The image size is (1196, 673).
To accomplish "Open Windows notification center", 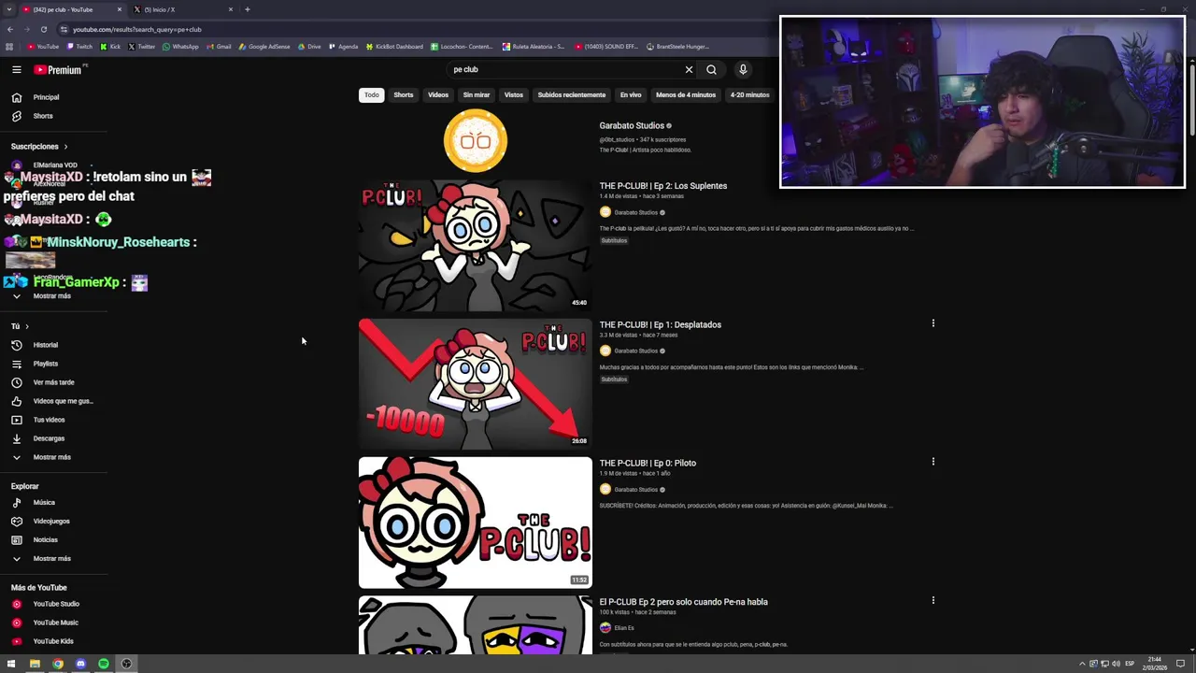I will point(1180,664).
